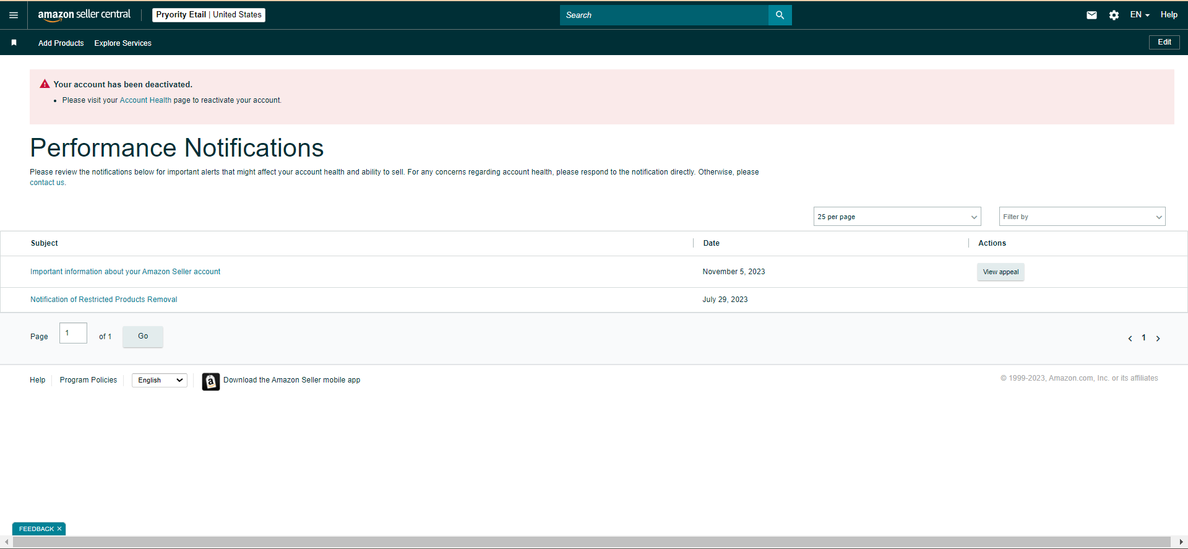This screenshot has height=549, width=1188.
Task: Expand the 25 per page dropdown
Action: tap(897, 217)
